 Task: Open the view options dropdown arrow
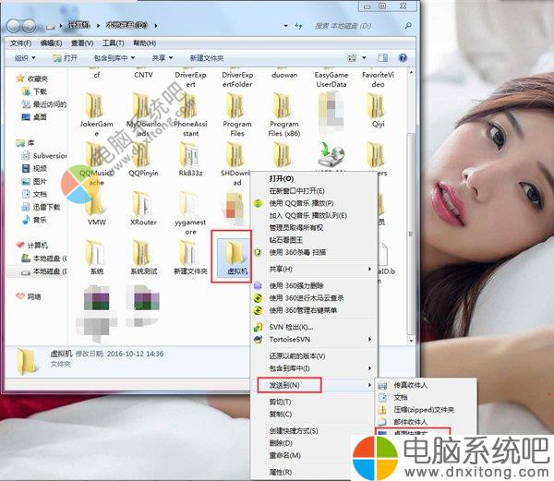pos(364,57)
